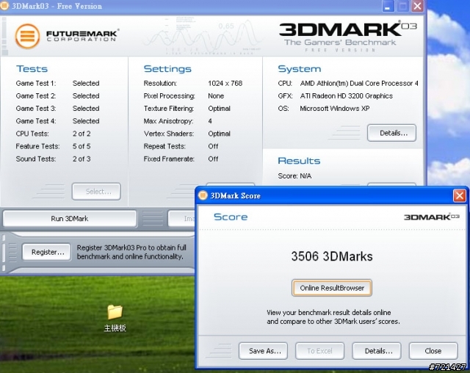The image size is (470, 373).
Task: Click the Online ResultBrowser button
Action: tap(332, 288)
